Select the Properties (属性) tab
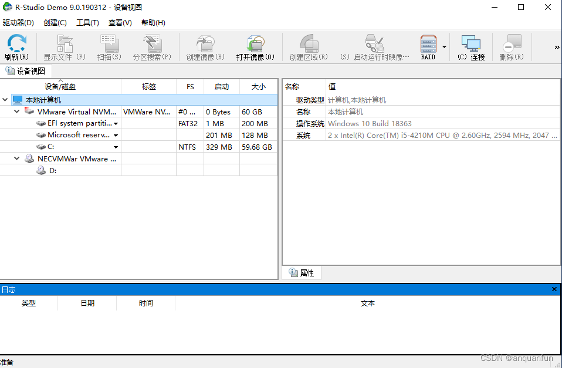562x368 pixels. tap(302, 273)
